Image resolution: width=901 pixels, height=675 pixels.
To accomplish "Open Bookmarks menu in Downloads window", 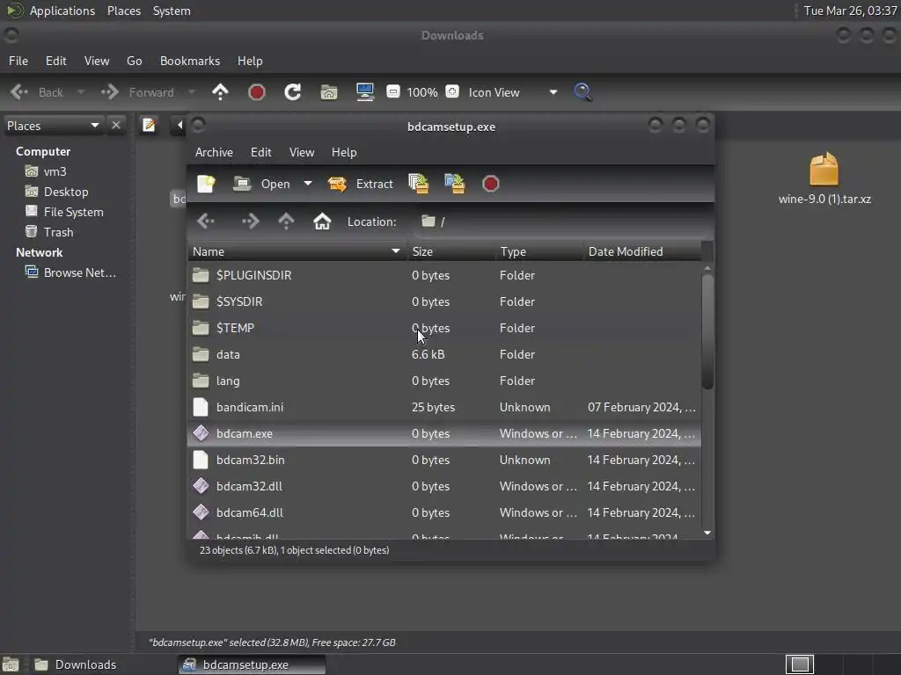I will pyautogui.click(x=190, y=61).
